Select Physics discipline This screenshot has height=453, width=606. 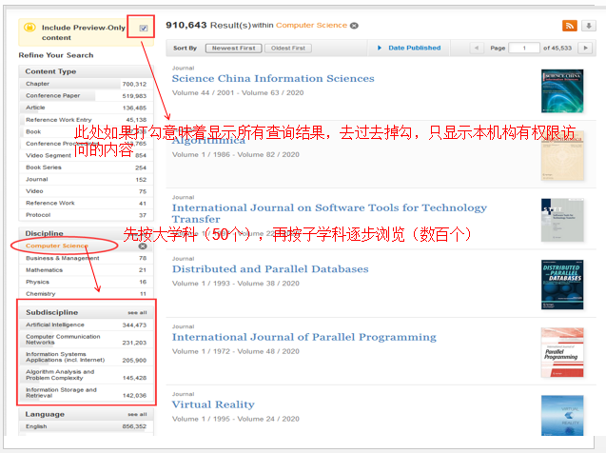86,282
